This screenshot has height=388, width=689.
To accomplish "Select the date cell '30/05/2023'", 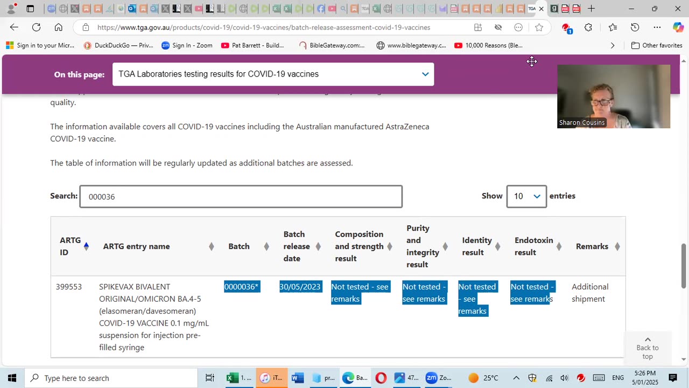I will (x=300, y=287).
